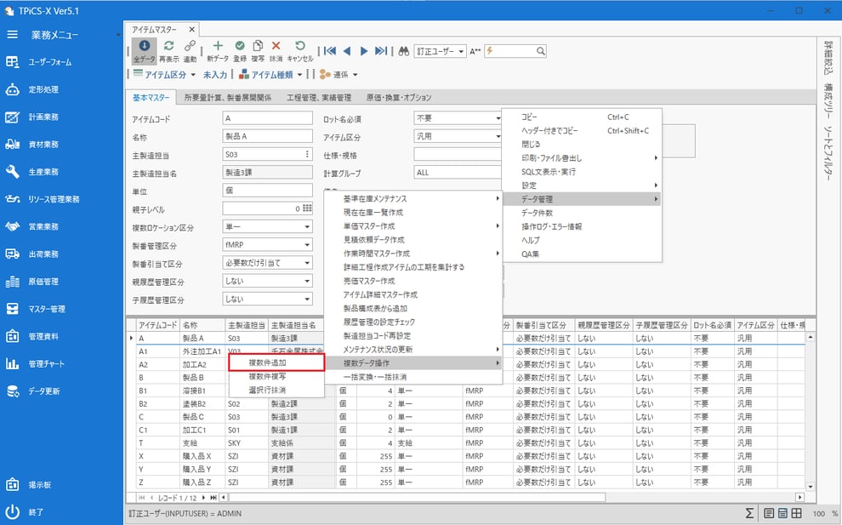
Task: Switch to 工程管理、実績管理 tab
Action: [x=319, y=98]
